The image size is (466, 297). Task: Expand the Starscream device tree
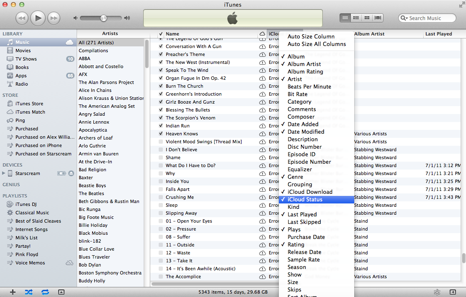pyautogui.click(x=4, y=173)
